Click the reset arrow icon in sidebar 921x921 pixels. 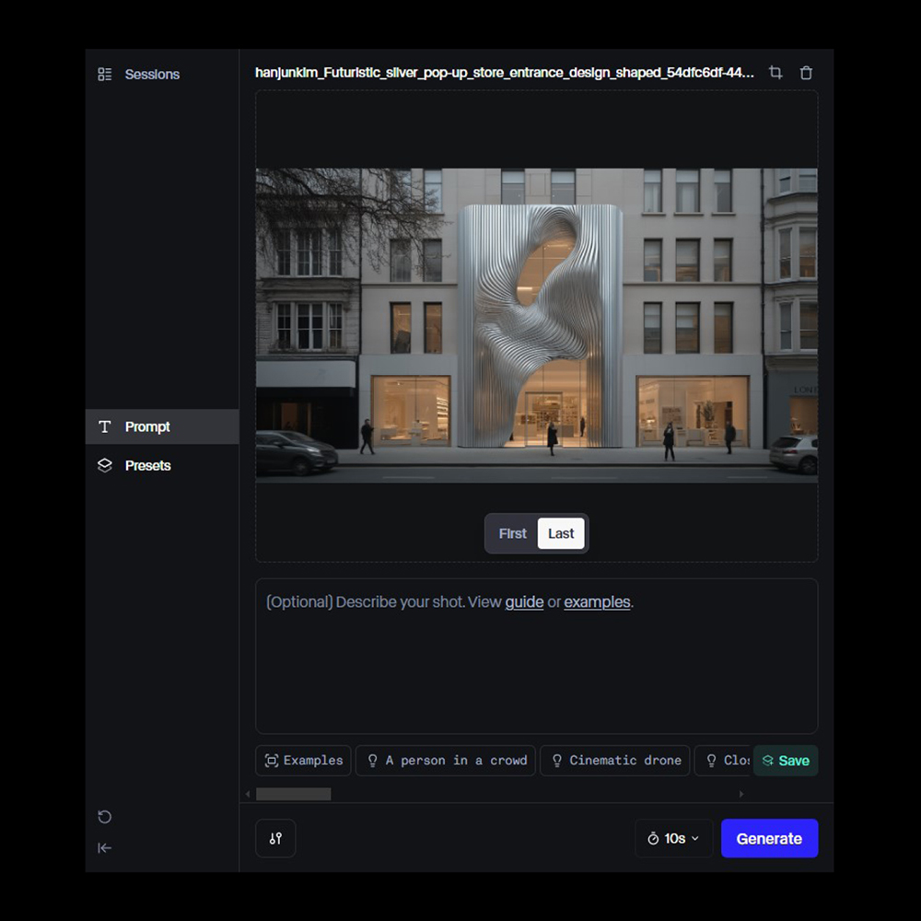tap(105, 817)
